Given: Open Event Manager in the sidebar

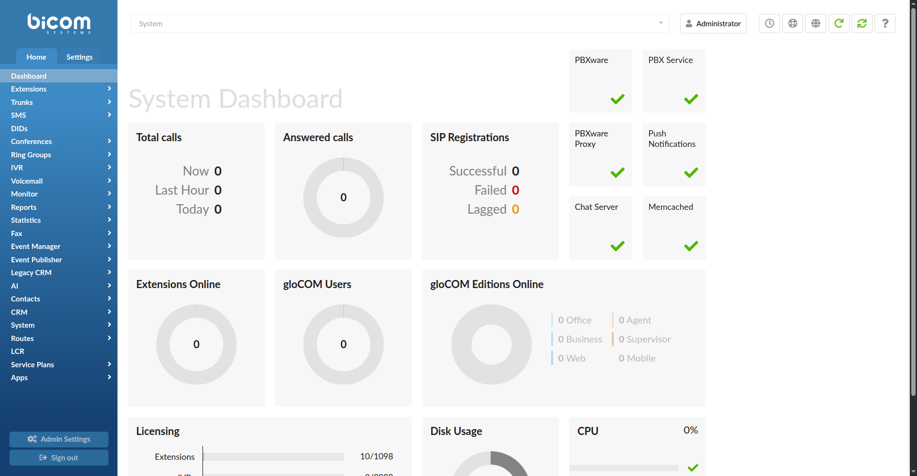Looking at the screenshot, I should (x=59, y=246).
